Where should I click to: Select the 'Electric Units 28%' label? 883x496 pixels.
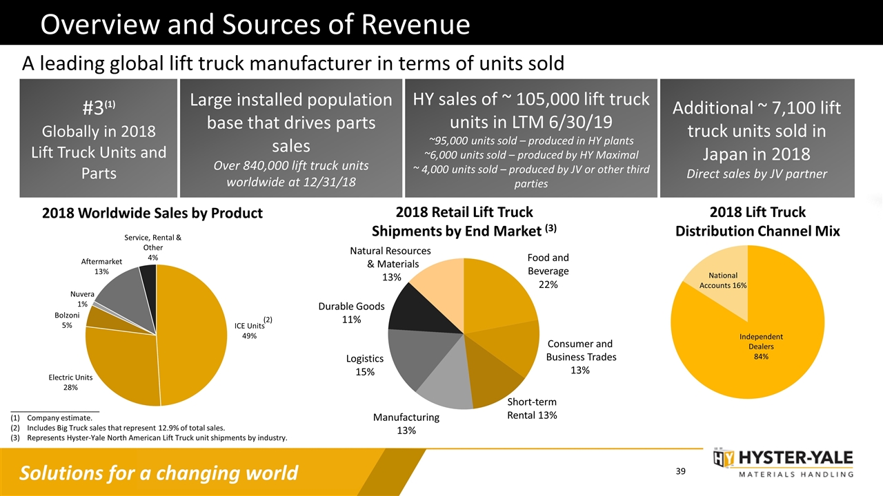point(70,382)
